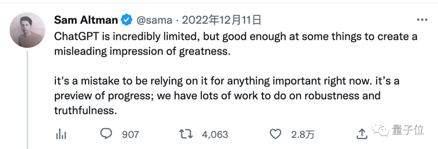This screenshot has width=438, height=149.
Task: Click the blue verified badge
Action: click(126, 20)
